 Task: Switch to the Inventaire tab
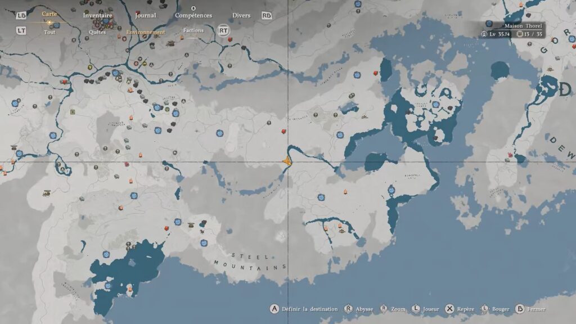pos(97,15)
